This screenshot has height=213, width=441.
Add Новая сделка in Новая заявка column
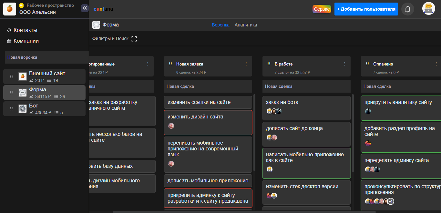coord(208,86)
